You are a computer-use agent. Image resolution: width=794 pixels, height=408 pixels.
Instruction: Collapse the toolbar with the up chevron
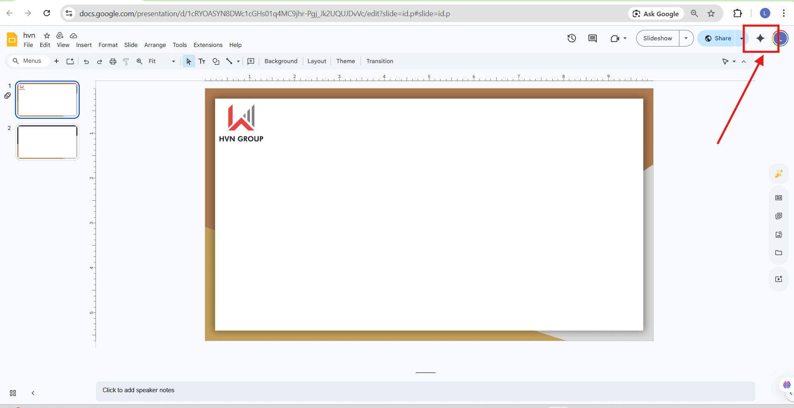(x=744, y=61)
